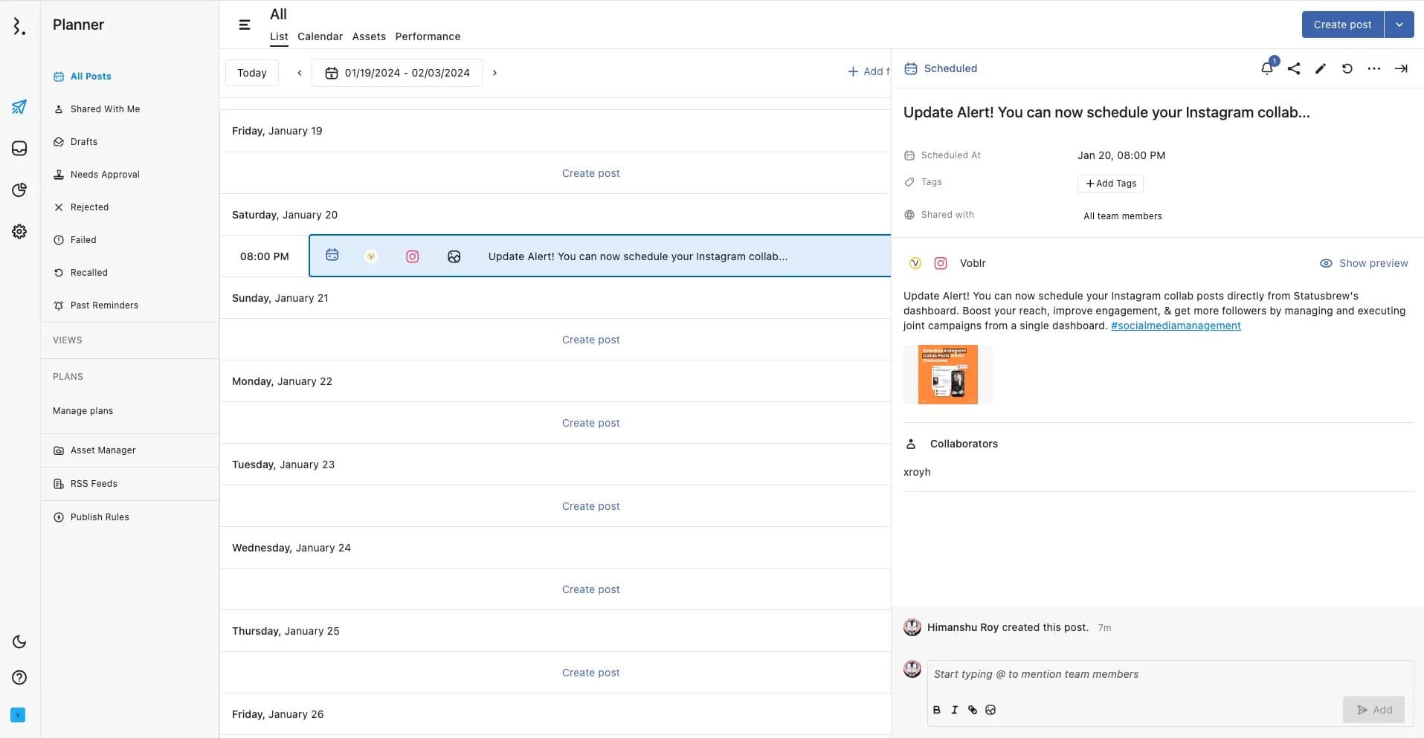Toggle Show preview for the post
This screenshot has width=1424, height=738.
[x=1364, y=263]
